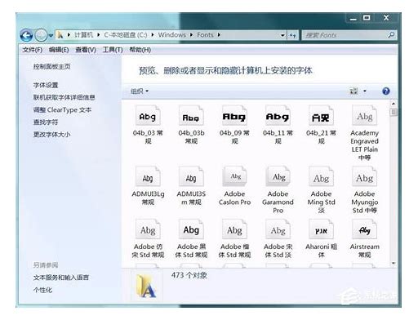The image size is (418, 320).
Task: Open the 查找字符 link
Action: pos(46,122)
